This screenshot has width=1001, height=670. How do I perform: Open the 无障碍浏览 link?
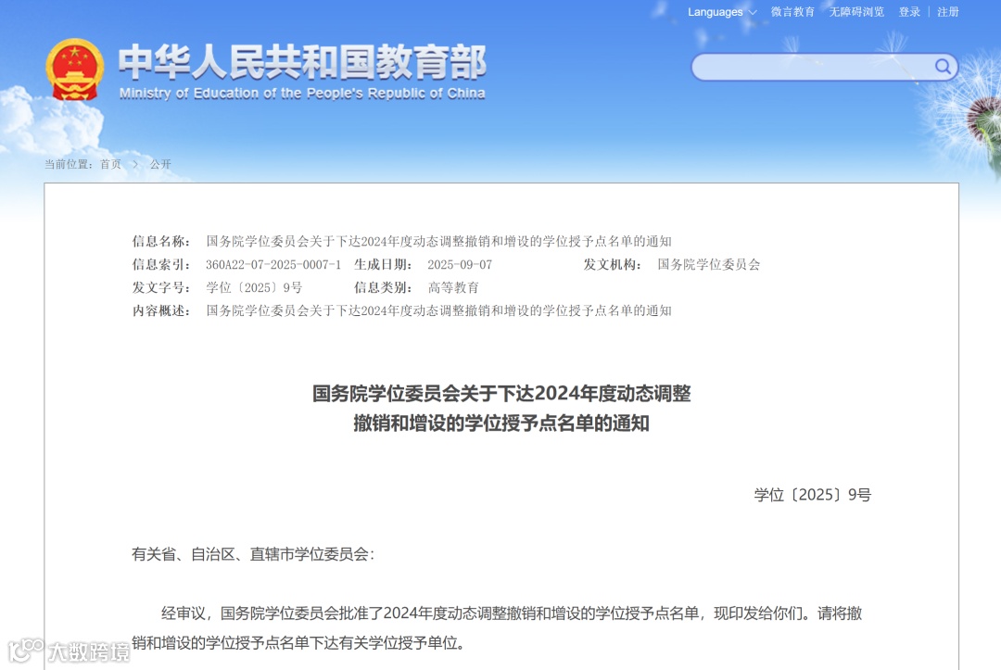coord(856,12)
